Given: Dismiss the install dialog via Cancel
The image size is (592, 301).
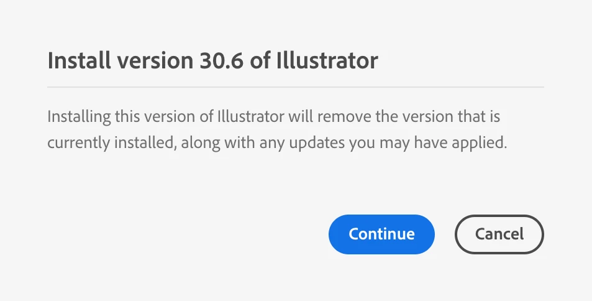Looking at the screenshot, I should [x=499, y=234].
